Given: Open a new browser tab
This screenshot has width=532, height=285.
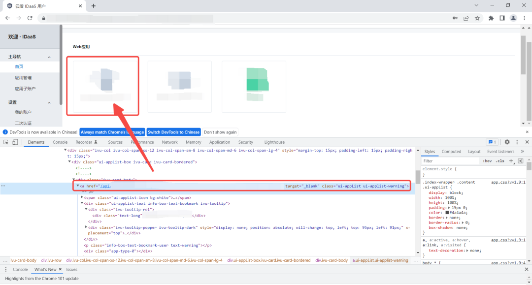Looking at the screenshot, I should (94, 6).
